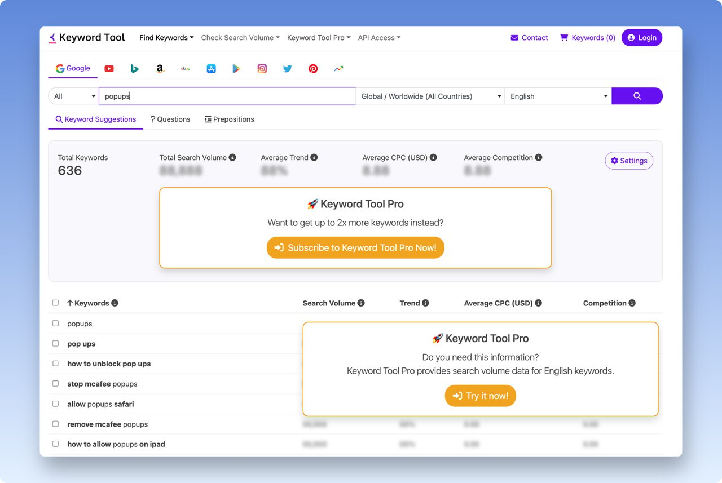Open the "All" search type dropdown

click(x=73, y=96)
